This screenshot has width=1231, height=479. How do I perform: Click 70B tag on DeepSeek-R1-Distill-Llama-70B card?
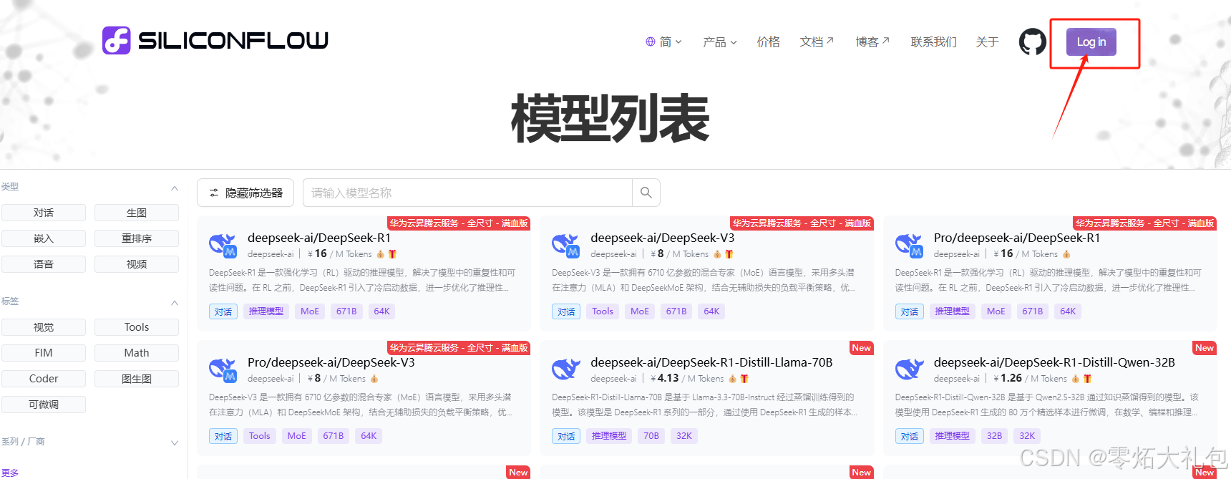[x=651, y=436]
